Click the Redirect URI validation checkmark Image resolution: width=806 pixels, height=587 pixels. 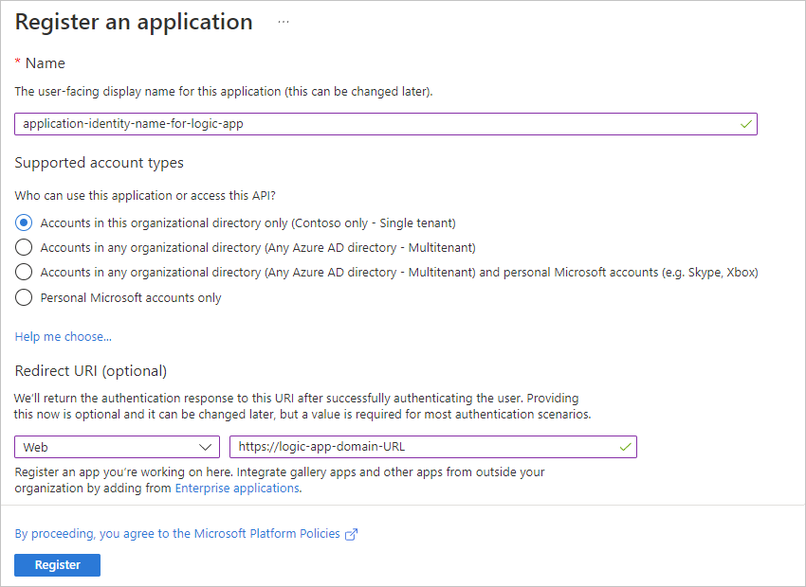[x=625, y=447]
